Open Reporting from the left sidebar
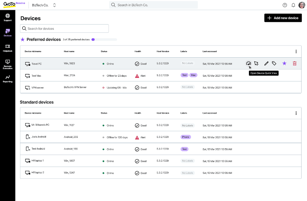The height and width of the screenshot is (201, 307). tap(8, 79)
